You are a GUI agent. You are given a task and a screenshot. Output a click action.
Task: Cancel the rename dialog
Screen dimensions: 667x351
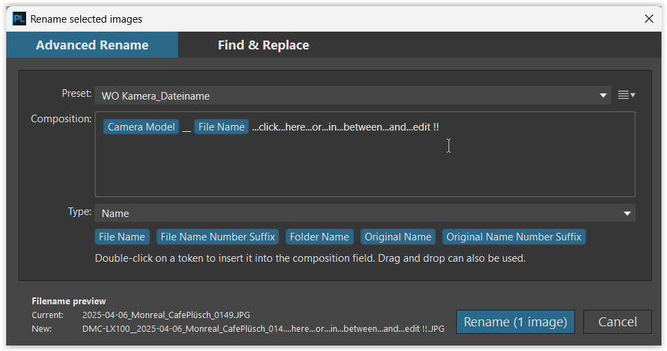(617, 321)
